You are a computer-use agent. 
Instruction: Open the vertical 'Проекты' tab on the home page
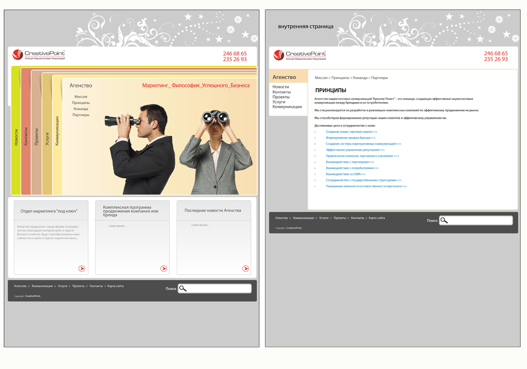click(36, 137)
